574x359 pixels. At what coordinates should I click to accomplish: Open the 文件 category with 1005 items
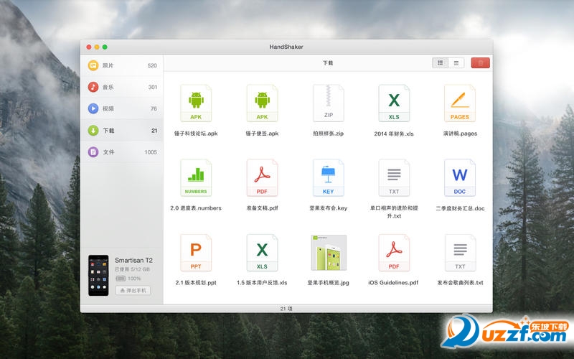coord(122,152)
